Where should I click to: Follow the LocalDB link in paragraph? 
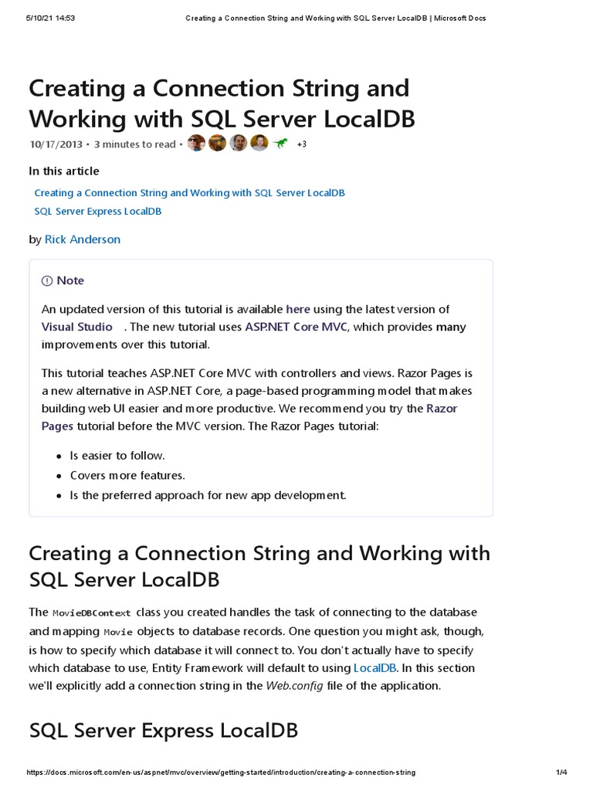click(x=374, y=668)
